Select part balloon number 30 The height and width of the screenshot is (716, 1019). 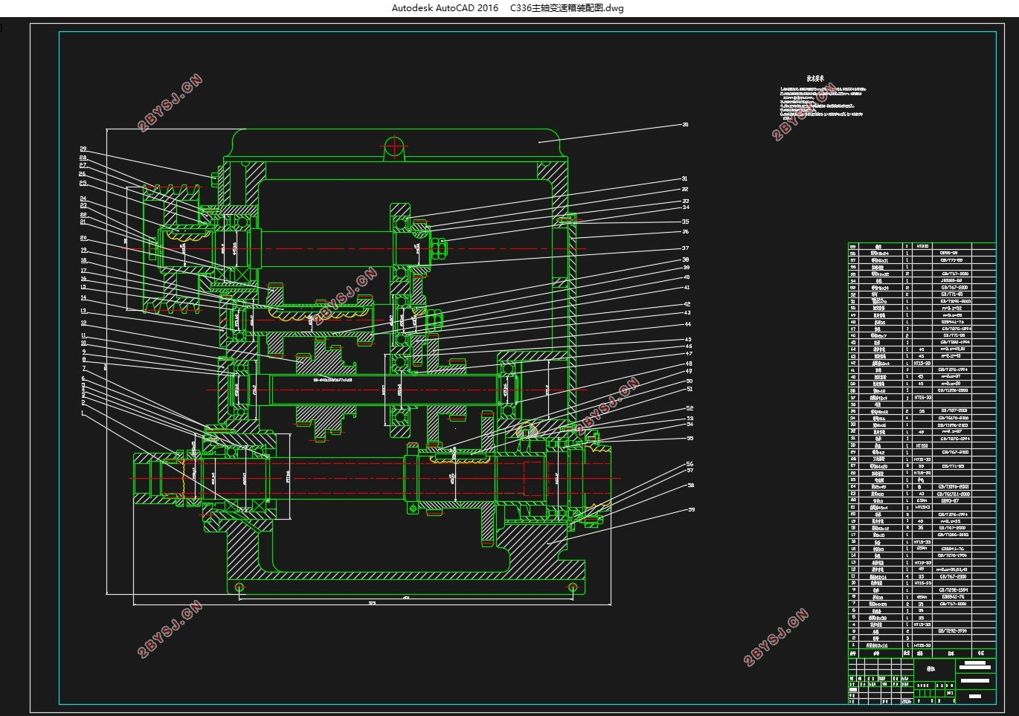(685, 125)
